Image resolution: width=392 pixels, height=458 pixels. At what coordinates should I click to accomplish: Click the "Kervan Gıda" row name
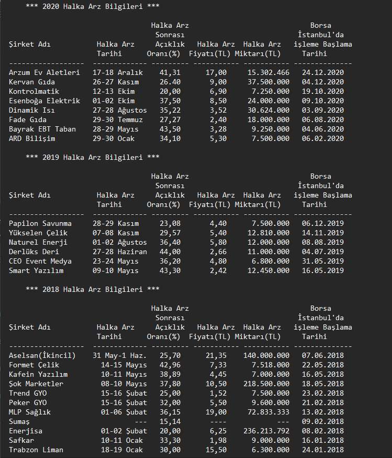tap(32, 82)
